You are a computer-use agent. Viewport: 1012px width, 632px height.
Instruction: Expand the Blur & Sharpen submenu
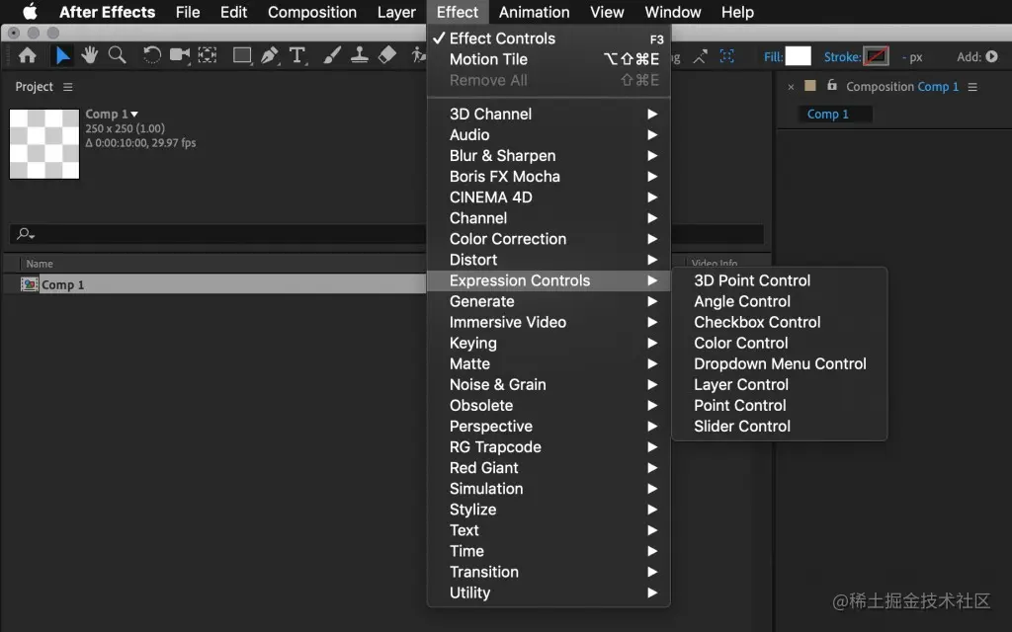548,155
